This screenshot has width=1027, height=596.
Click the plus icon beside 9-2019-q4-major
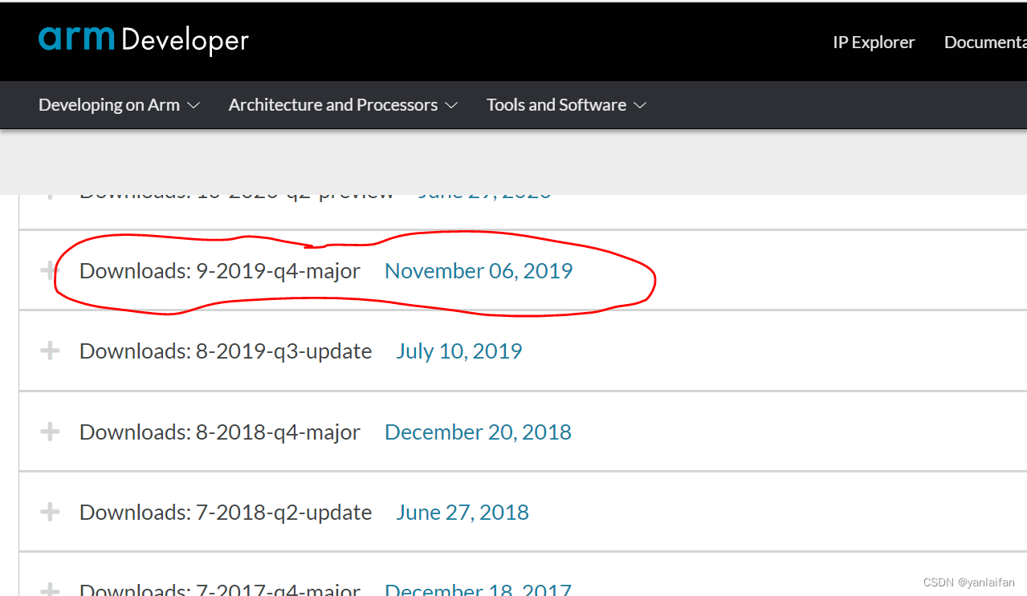[49, 270]
